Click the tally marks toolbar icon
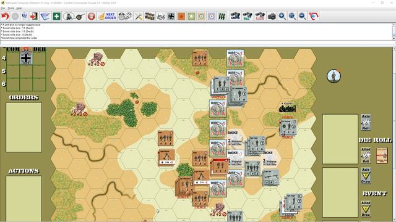The height and width of the screenshot is (222, 396). pyautogui.click(x=222, y=17)
